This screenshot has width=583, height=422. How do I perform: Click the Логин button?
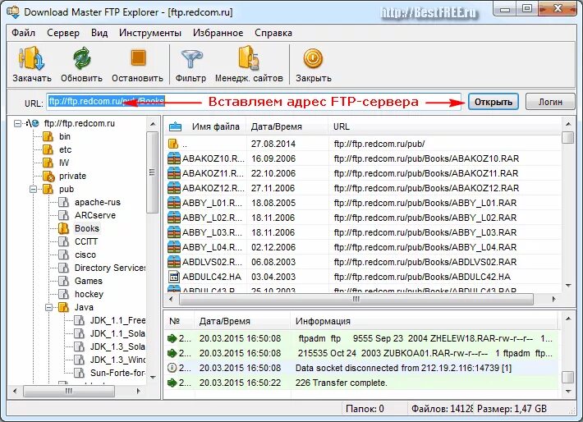click(550, 102)
